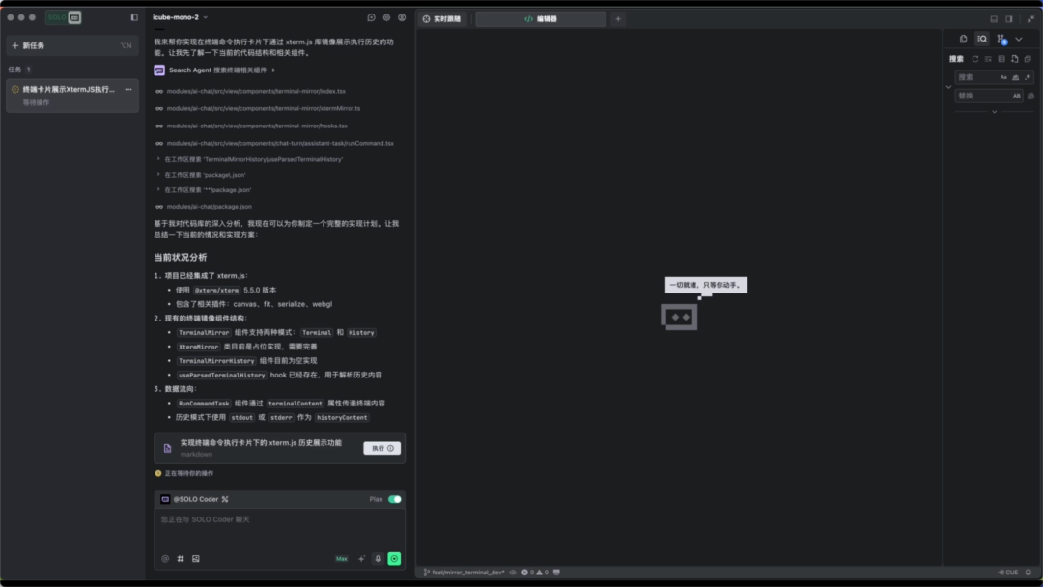Open xtermMirror.ts file link

pos(264,108)
